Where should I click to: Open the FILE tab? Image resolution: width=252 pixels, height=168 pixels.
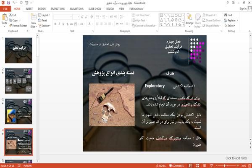(5, 9)
